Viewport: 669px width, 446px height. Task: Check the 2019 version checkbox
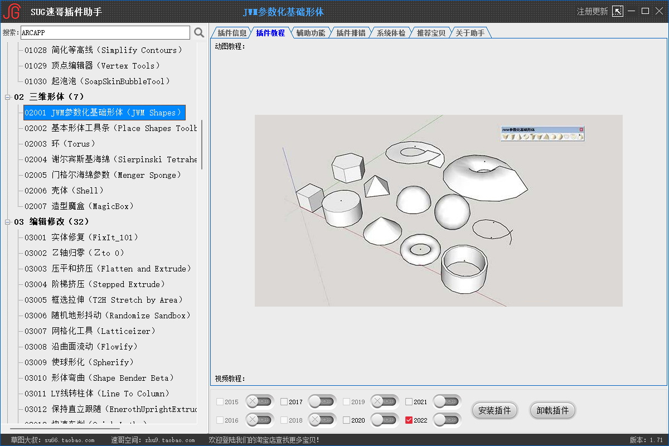(x=346, y=402)
